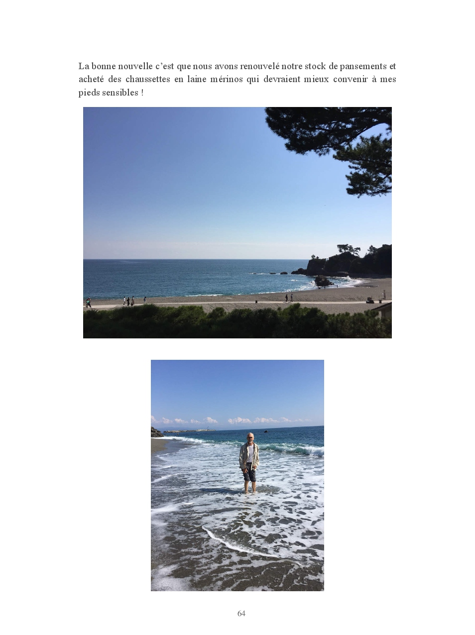Click the two people mid-beach in top photo
The width and height of the screenshot is (475, 635).
point(289,298)
